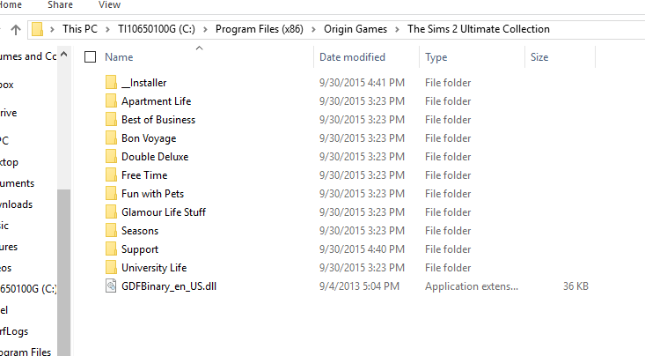Toggle the select all items checkbox

[x=90, y=57]
